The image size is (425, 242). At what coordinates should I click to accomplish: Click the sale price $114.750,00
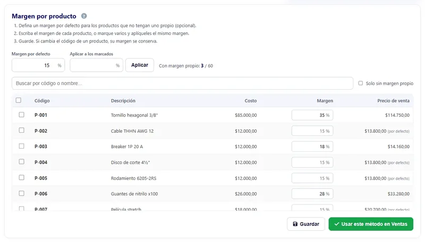click(x=397, y=115)
